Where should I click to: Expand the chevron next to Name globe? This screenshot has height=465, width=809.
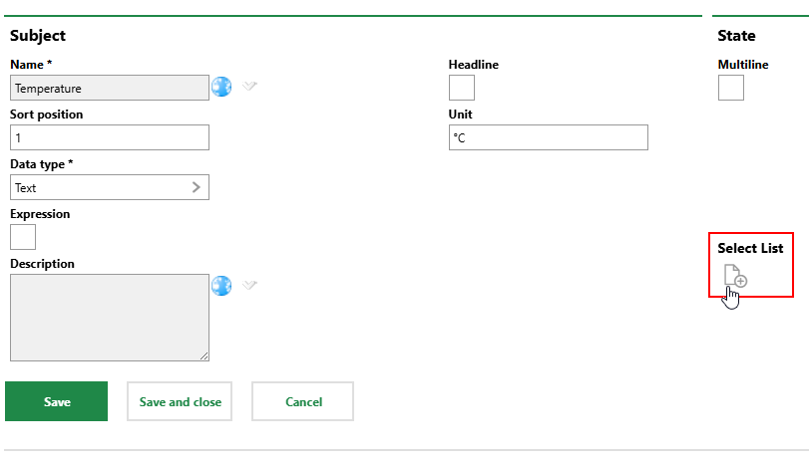pyautogui.click(x=250, y=87)
